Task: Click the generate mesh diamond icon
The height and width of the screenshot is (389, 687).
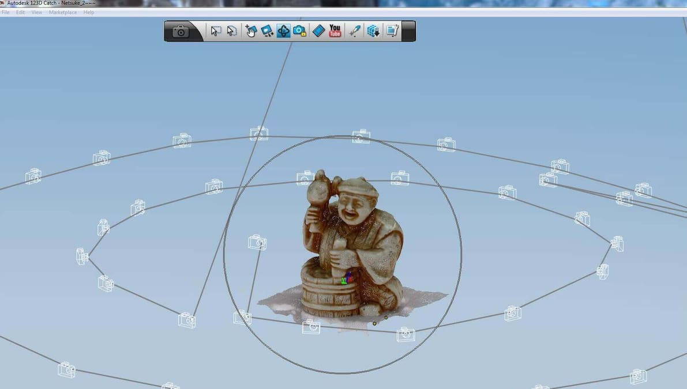Action: pos(318,31)
